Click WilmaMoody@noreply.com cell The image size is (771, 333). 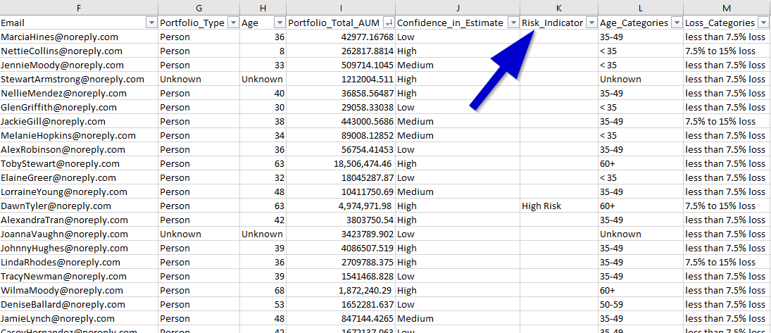tap(79, 291)
